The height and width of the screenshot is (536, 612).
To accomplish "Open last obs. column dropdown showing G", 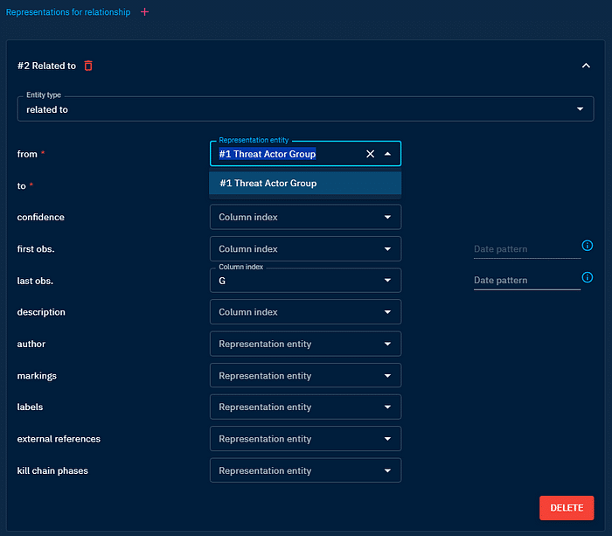I will [305, 281].
